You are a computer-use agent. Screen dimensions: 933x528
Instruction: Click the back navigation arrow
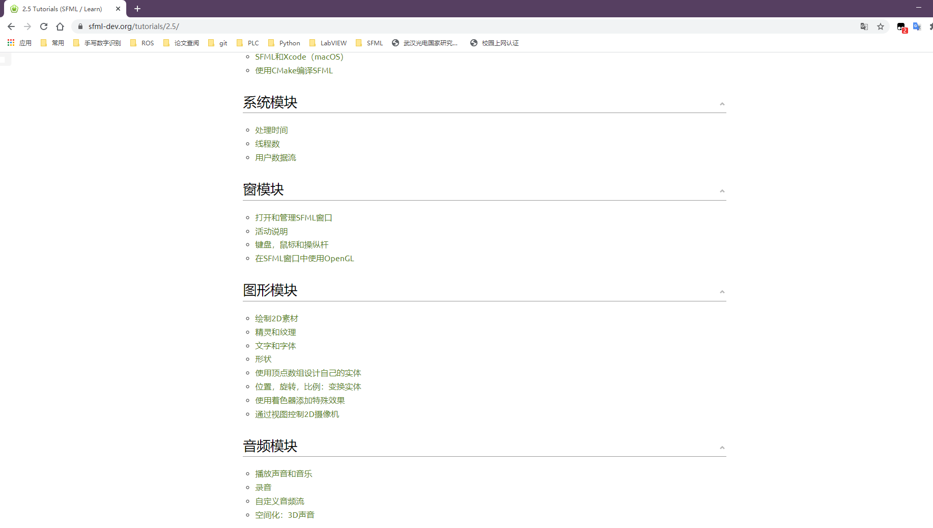pyautogui.click(x=11, y=26)
